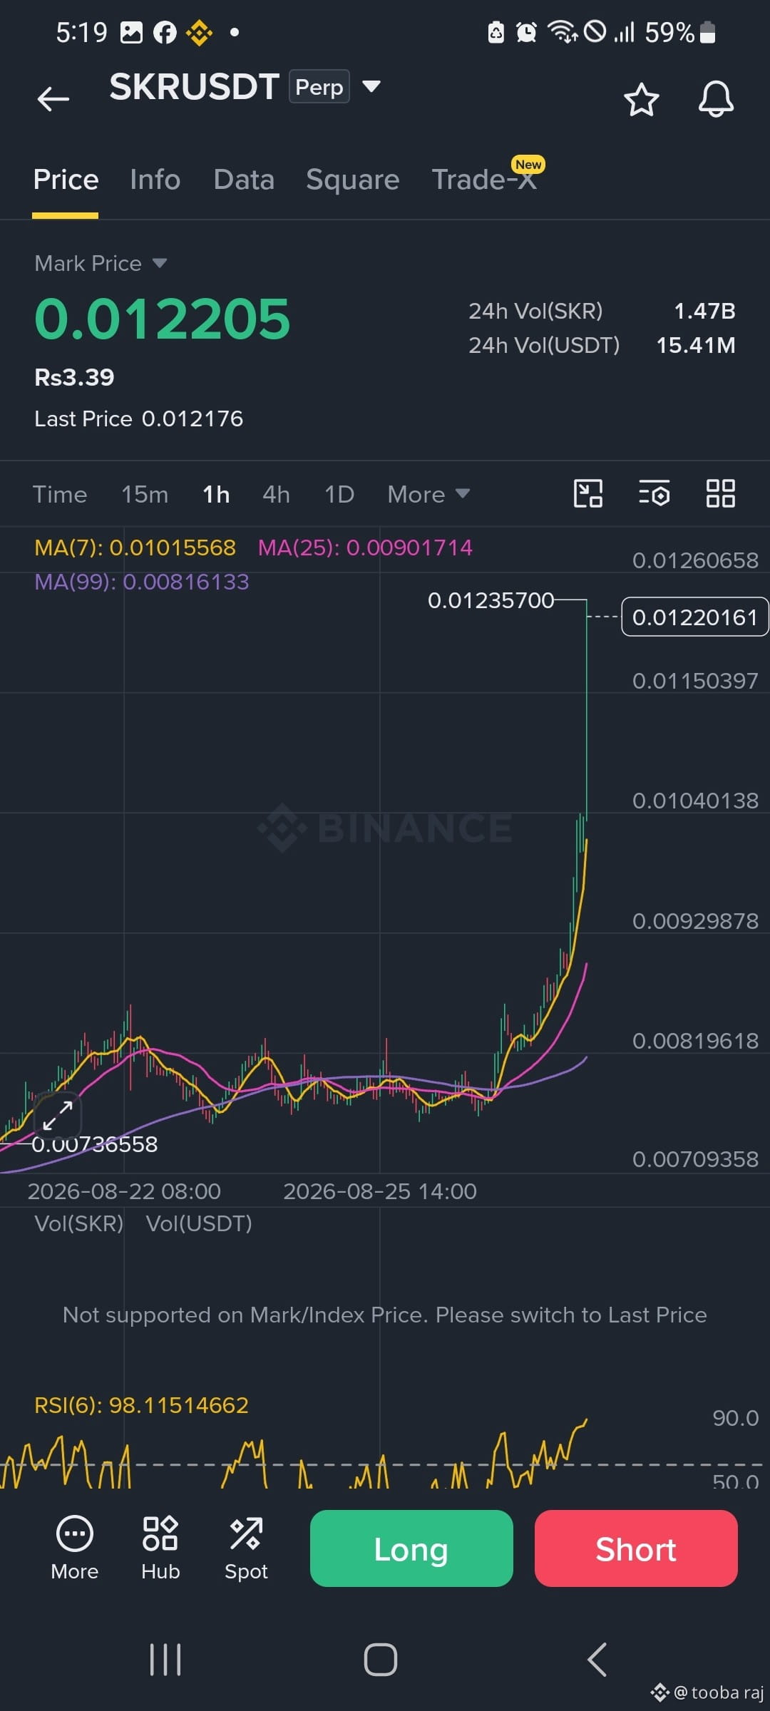The image size is (770, 1711).
Task: Tap the gallery image notification status icon
Action: tap(131, 32)
